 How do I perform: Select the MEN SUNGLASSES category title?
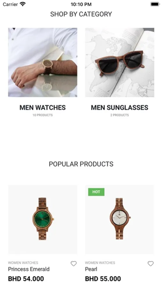(x=120, y=108)
